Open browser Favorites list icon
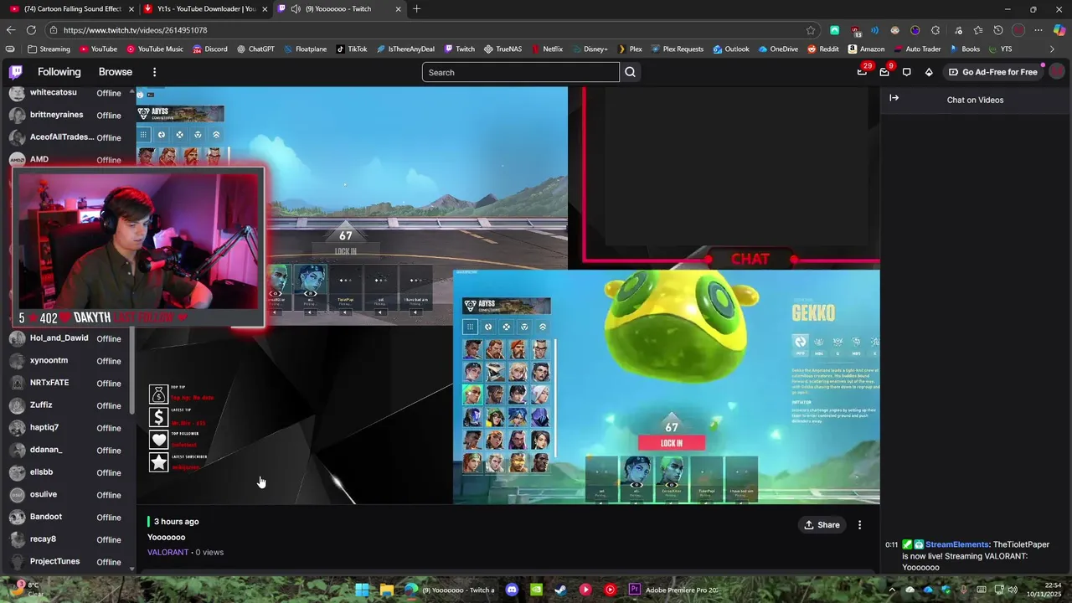This screenshot has height=603, width=1072. [977, 30]
